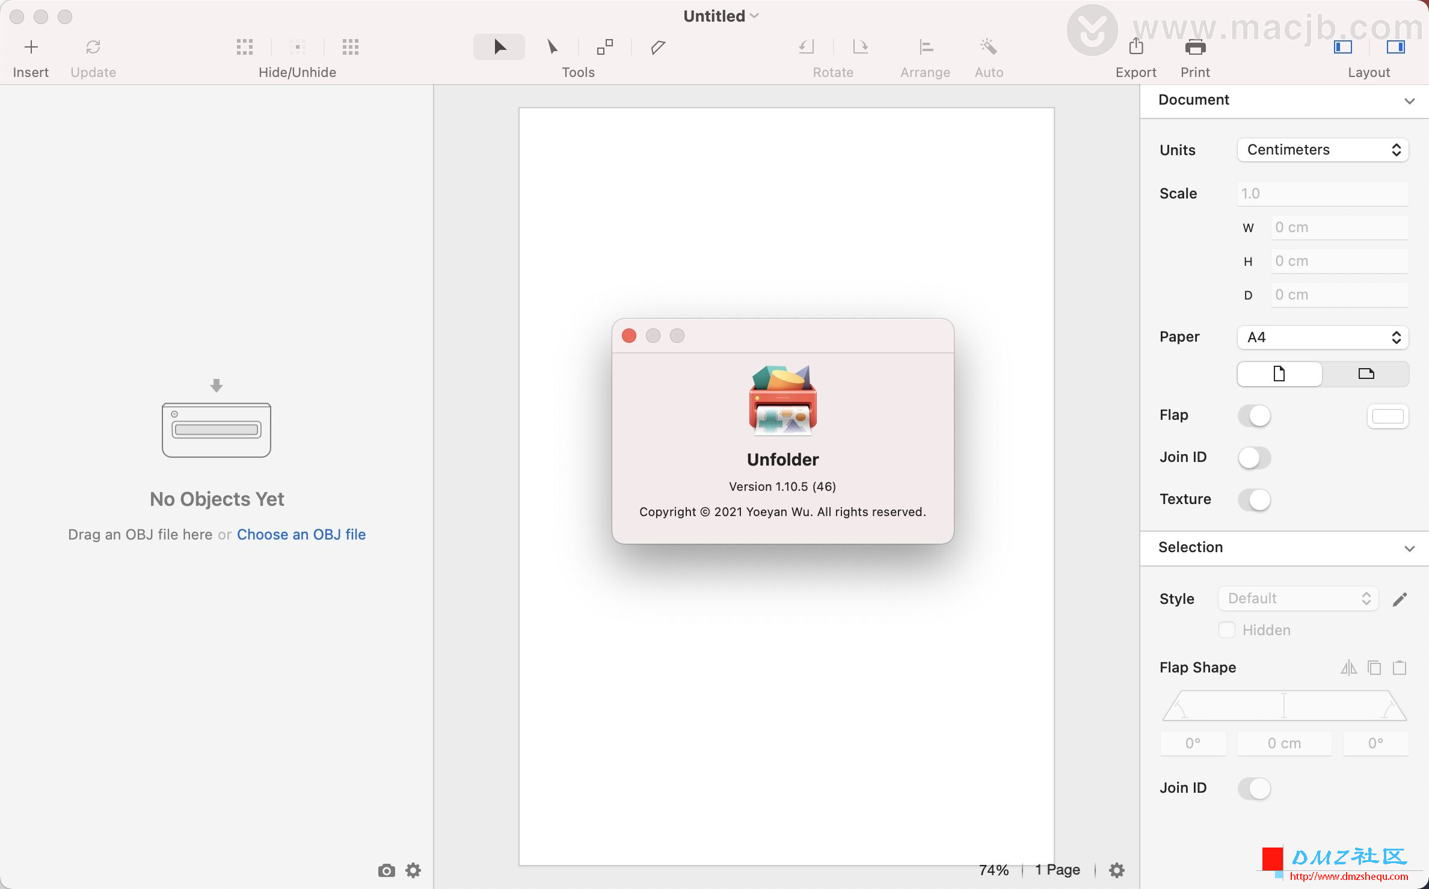Click the Auto magic wand icon
1429x889 pixels.
pos(989,47)
